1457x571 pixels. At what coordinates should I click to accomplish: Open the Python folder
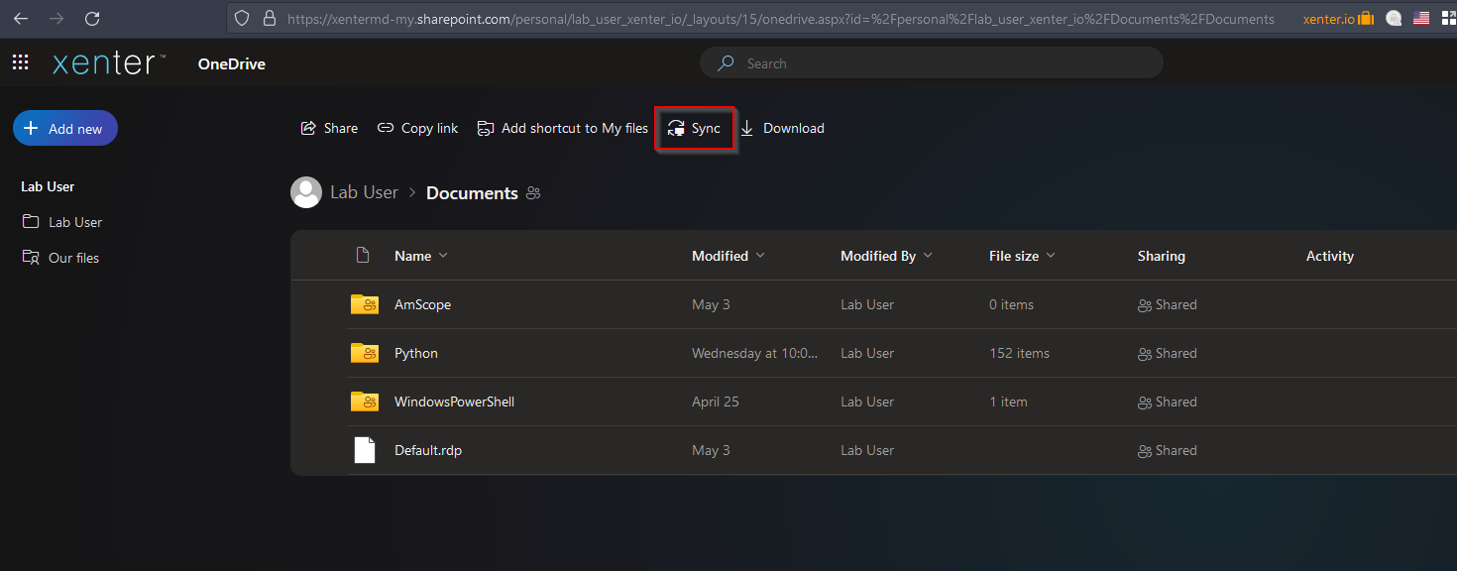click(416, 353)
